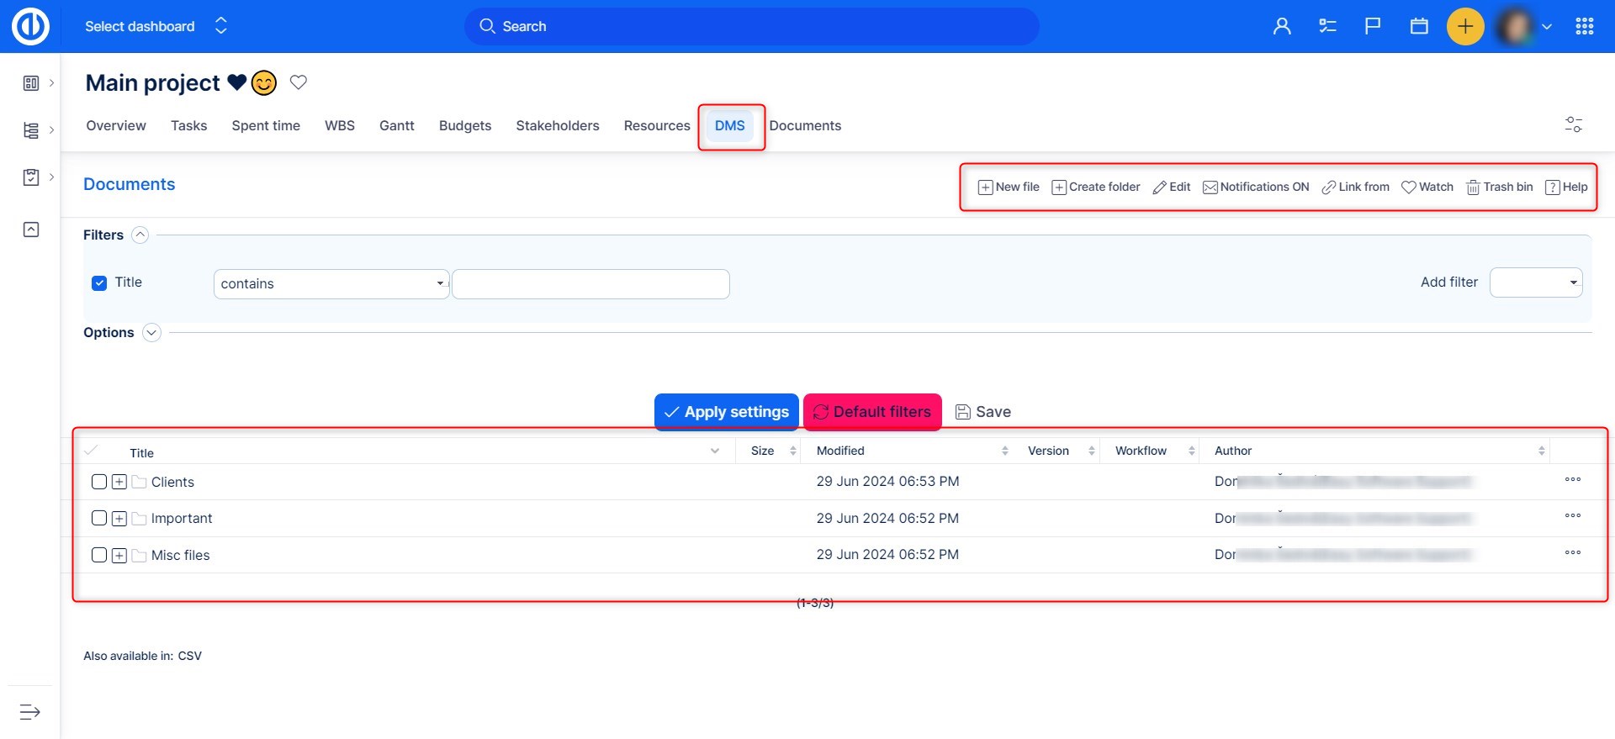The image size is (1615, 739).
Task: Expand the sidebar menu at bottom left
Action: click(30, 712)
